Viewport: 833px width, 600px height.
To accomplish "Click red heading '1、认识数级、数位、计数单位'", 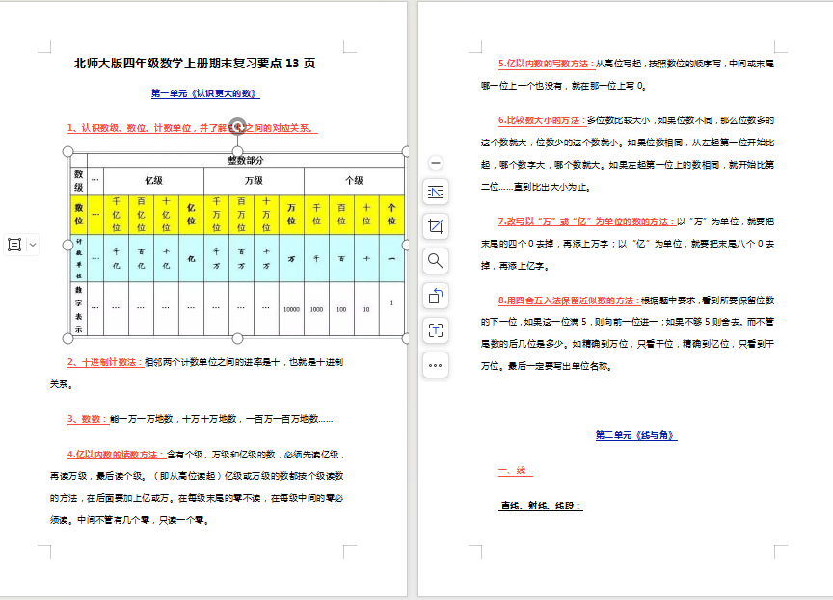I will (x=129, y=128).
